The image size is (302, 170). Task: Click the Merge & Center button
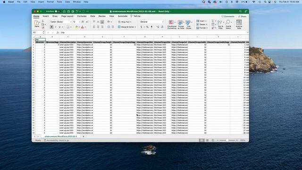(x=127, y=27)
